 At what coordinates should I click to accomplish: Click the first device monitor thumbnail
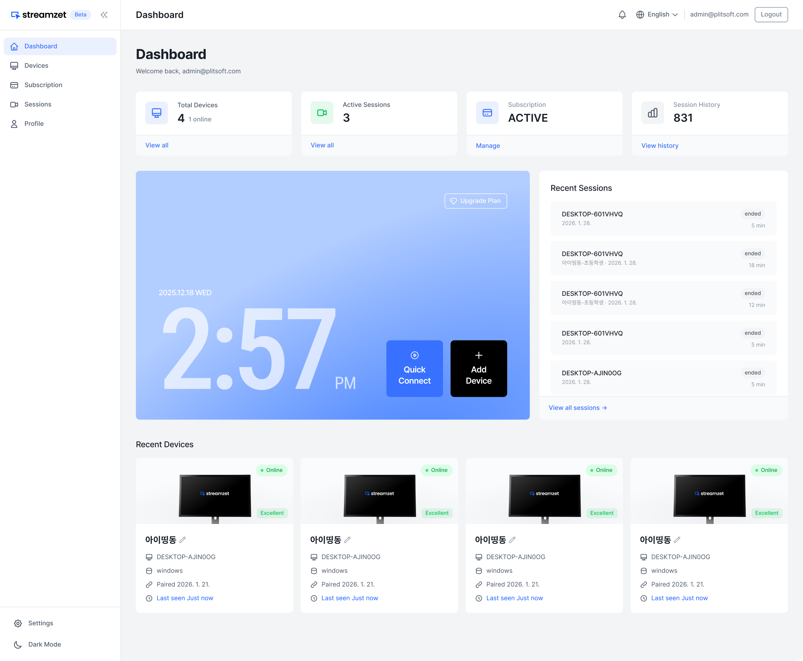tap(215, 495)
